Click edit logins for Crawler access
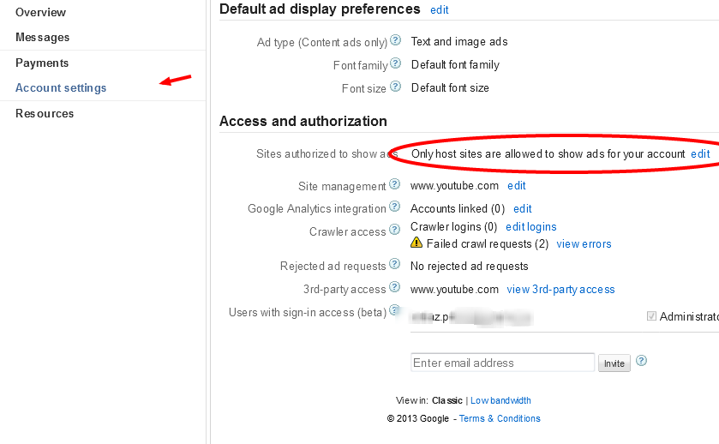This screenshot has height=444, width=719. pos(531,227)
